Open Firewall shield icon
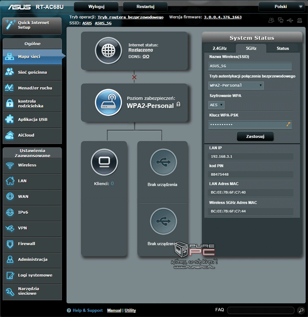308x317 pixels. [x=10, y=244]
